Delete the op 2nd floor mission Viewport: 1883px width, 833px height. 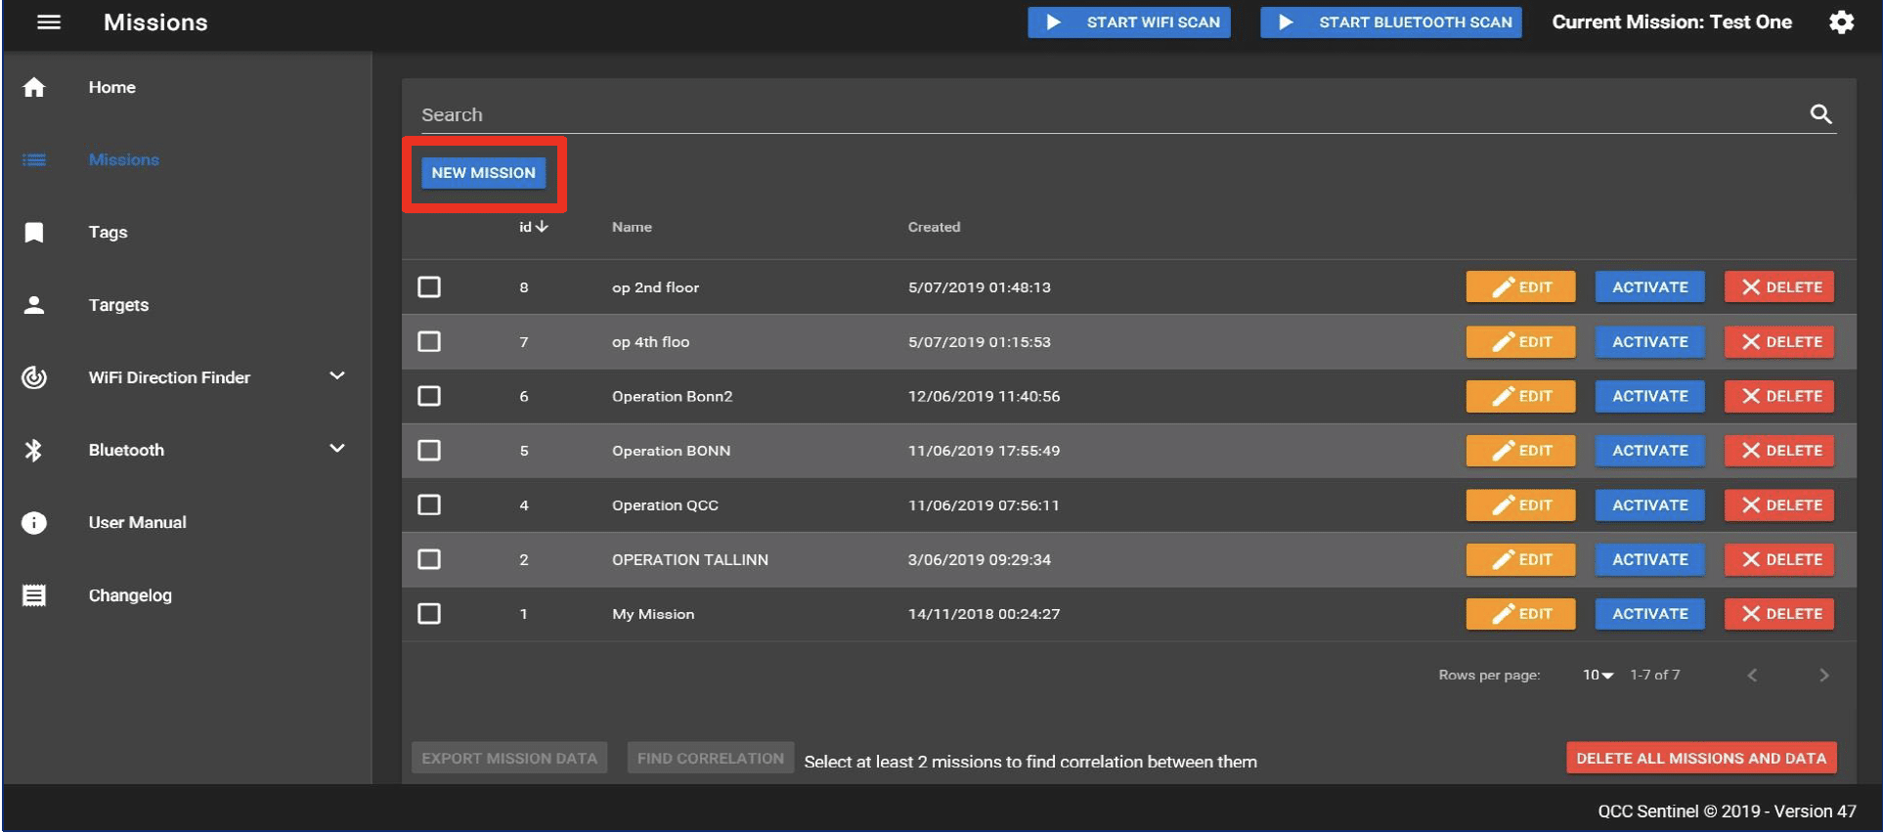[x=1779, y=286]
